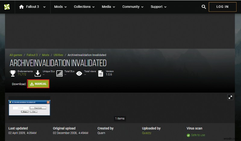241x141 pixels.
Task: Click the green MANUAL download button
Action: (38, 84)
